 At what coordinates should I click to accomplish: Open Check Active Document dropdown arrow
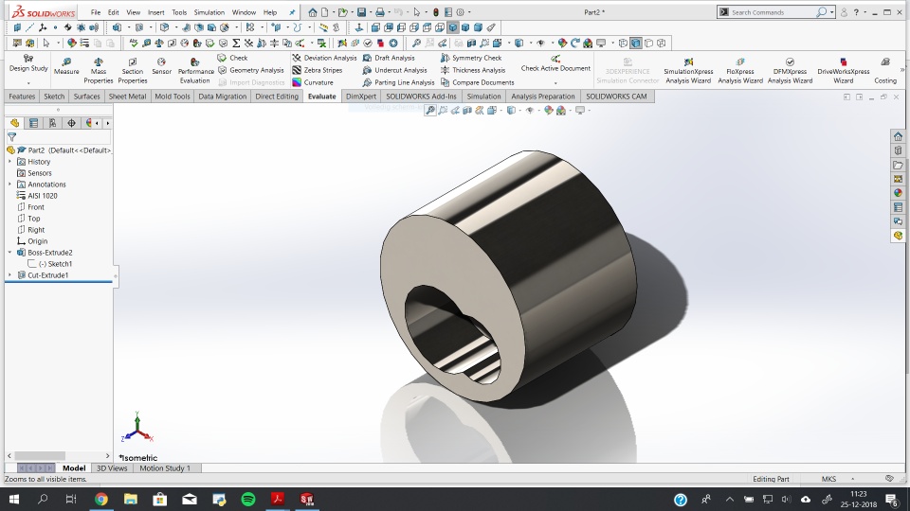[x=555, y=82]
